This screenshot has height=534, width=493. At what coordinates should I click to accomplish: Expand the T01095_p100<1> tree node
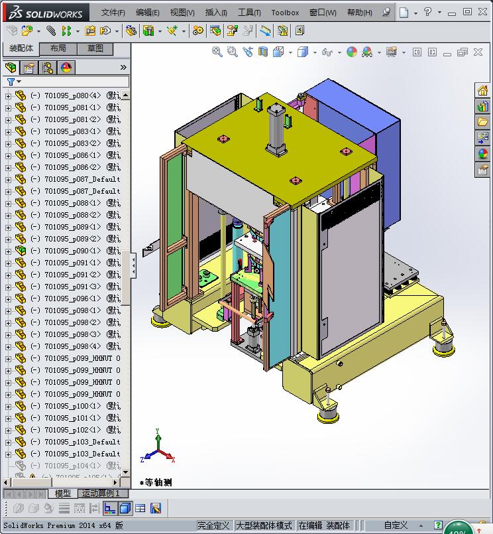[8, 407]
